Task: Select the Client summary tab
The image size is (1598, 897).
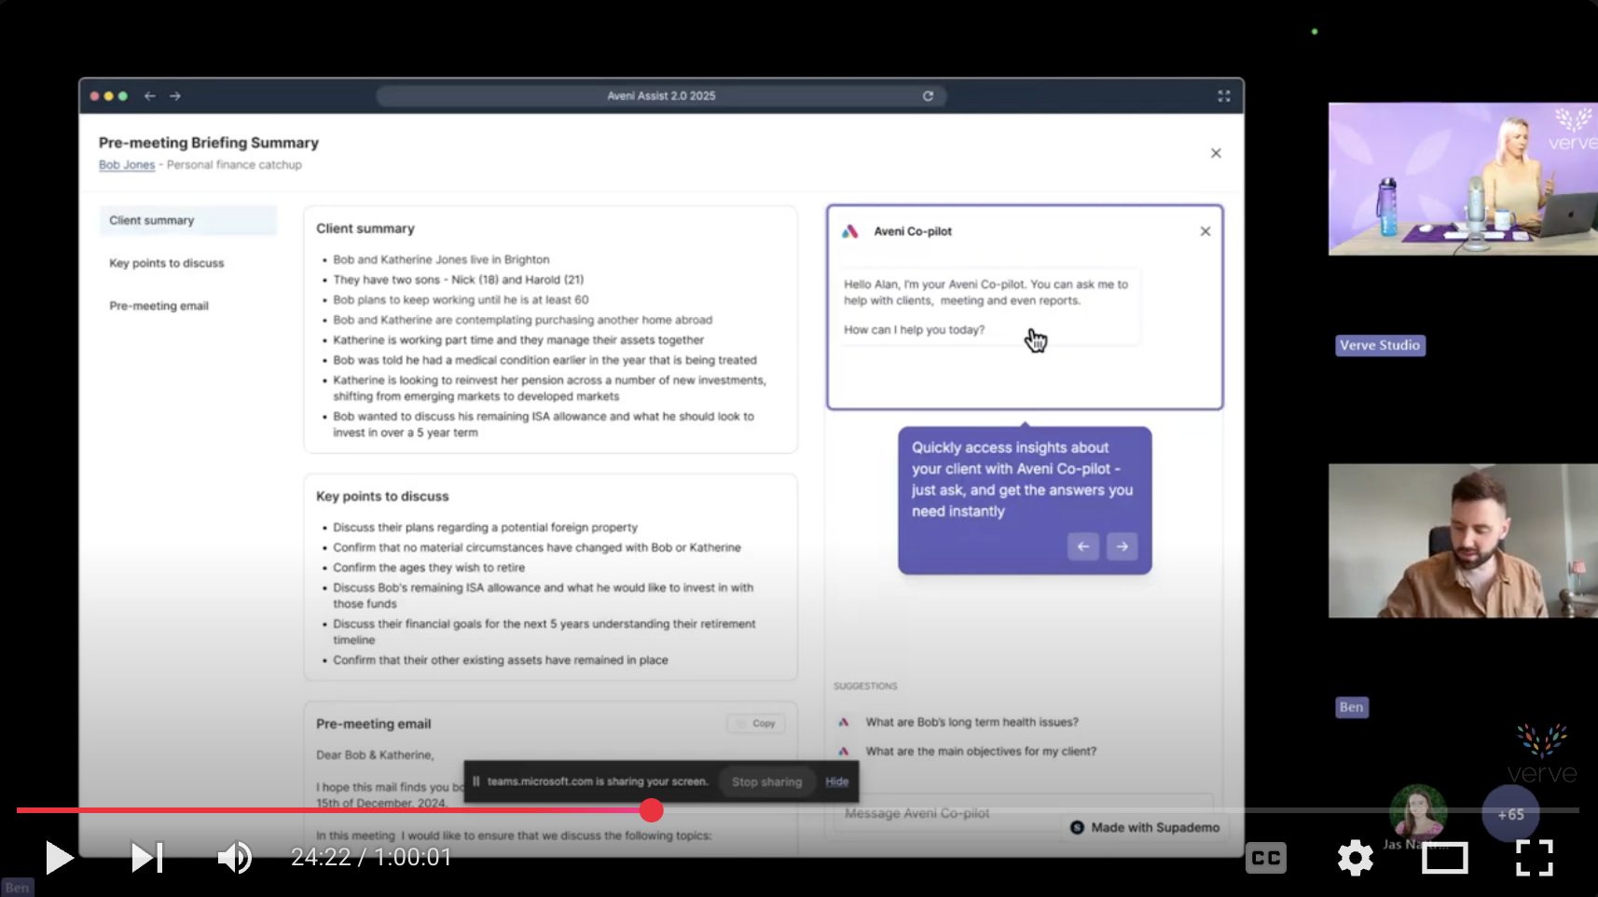Action: coord(188,220)
